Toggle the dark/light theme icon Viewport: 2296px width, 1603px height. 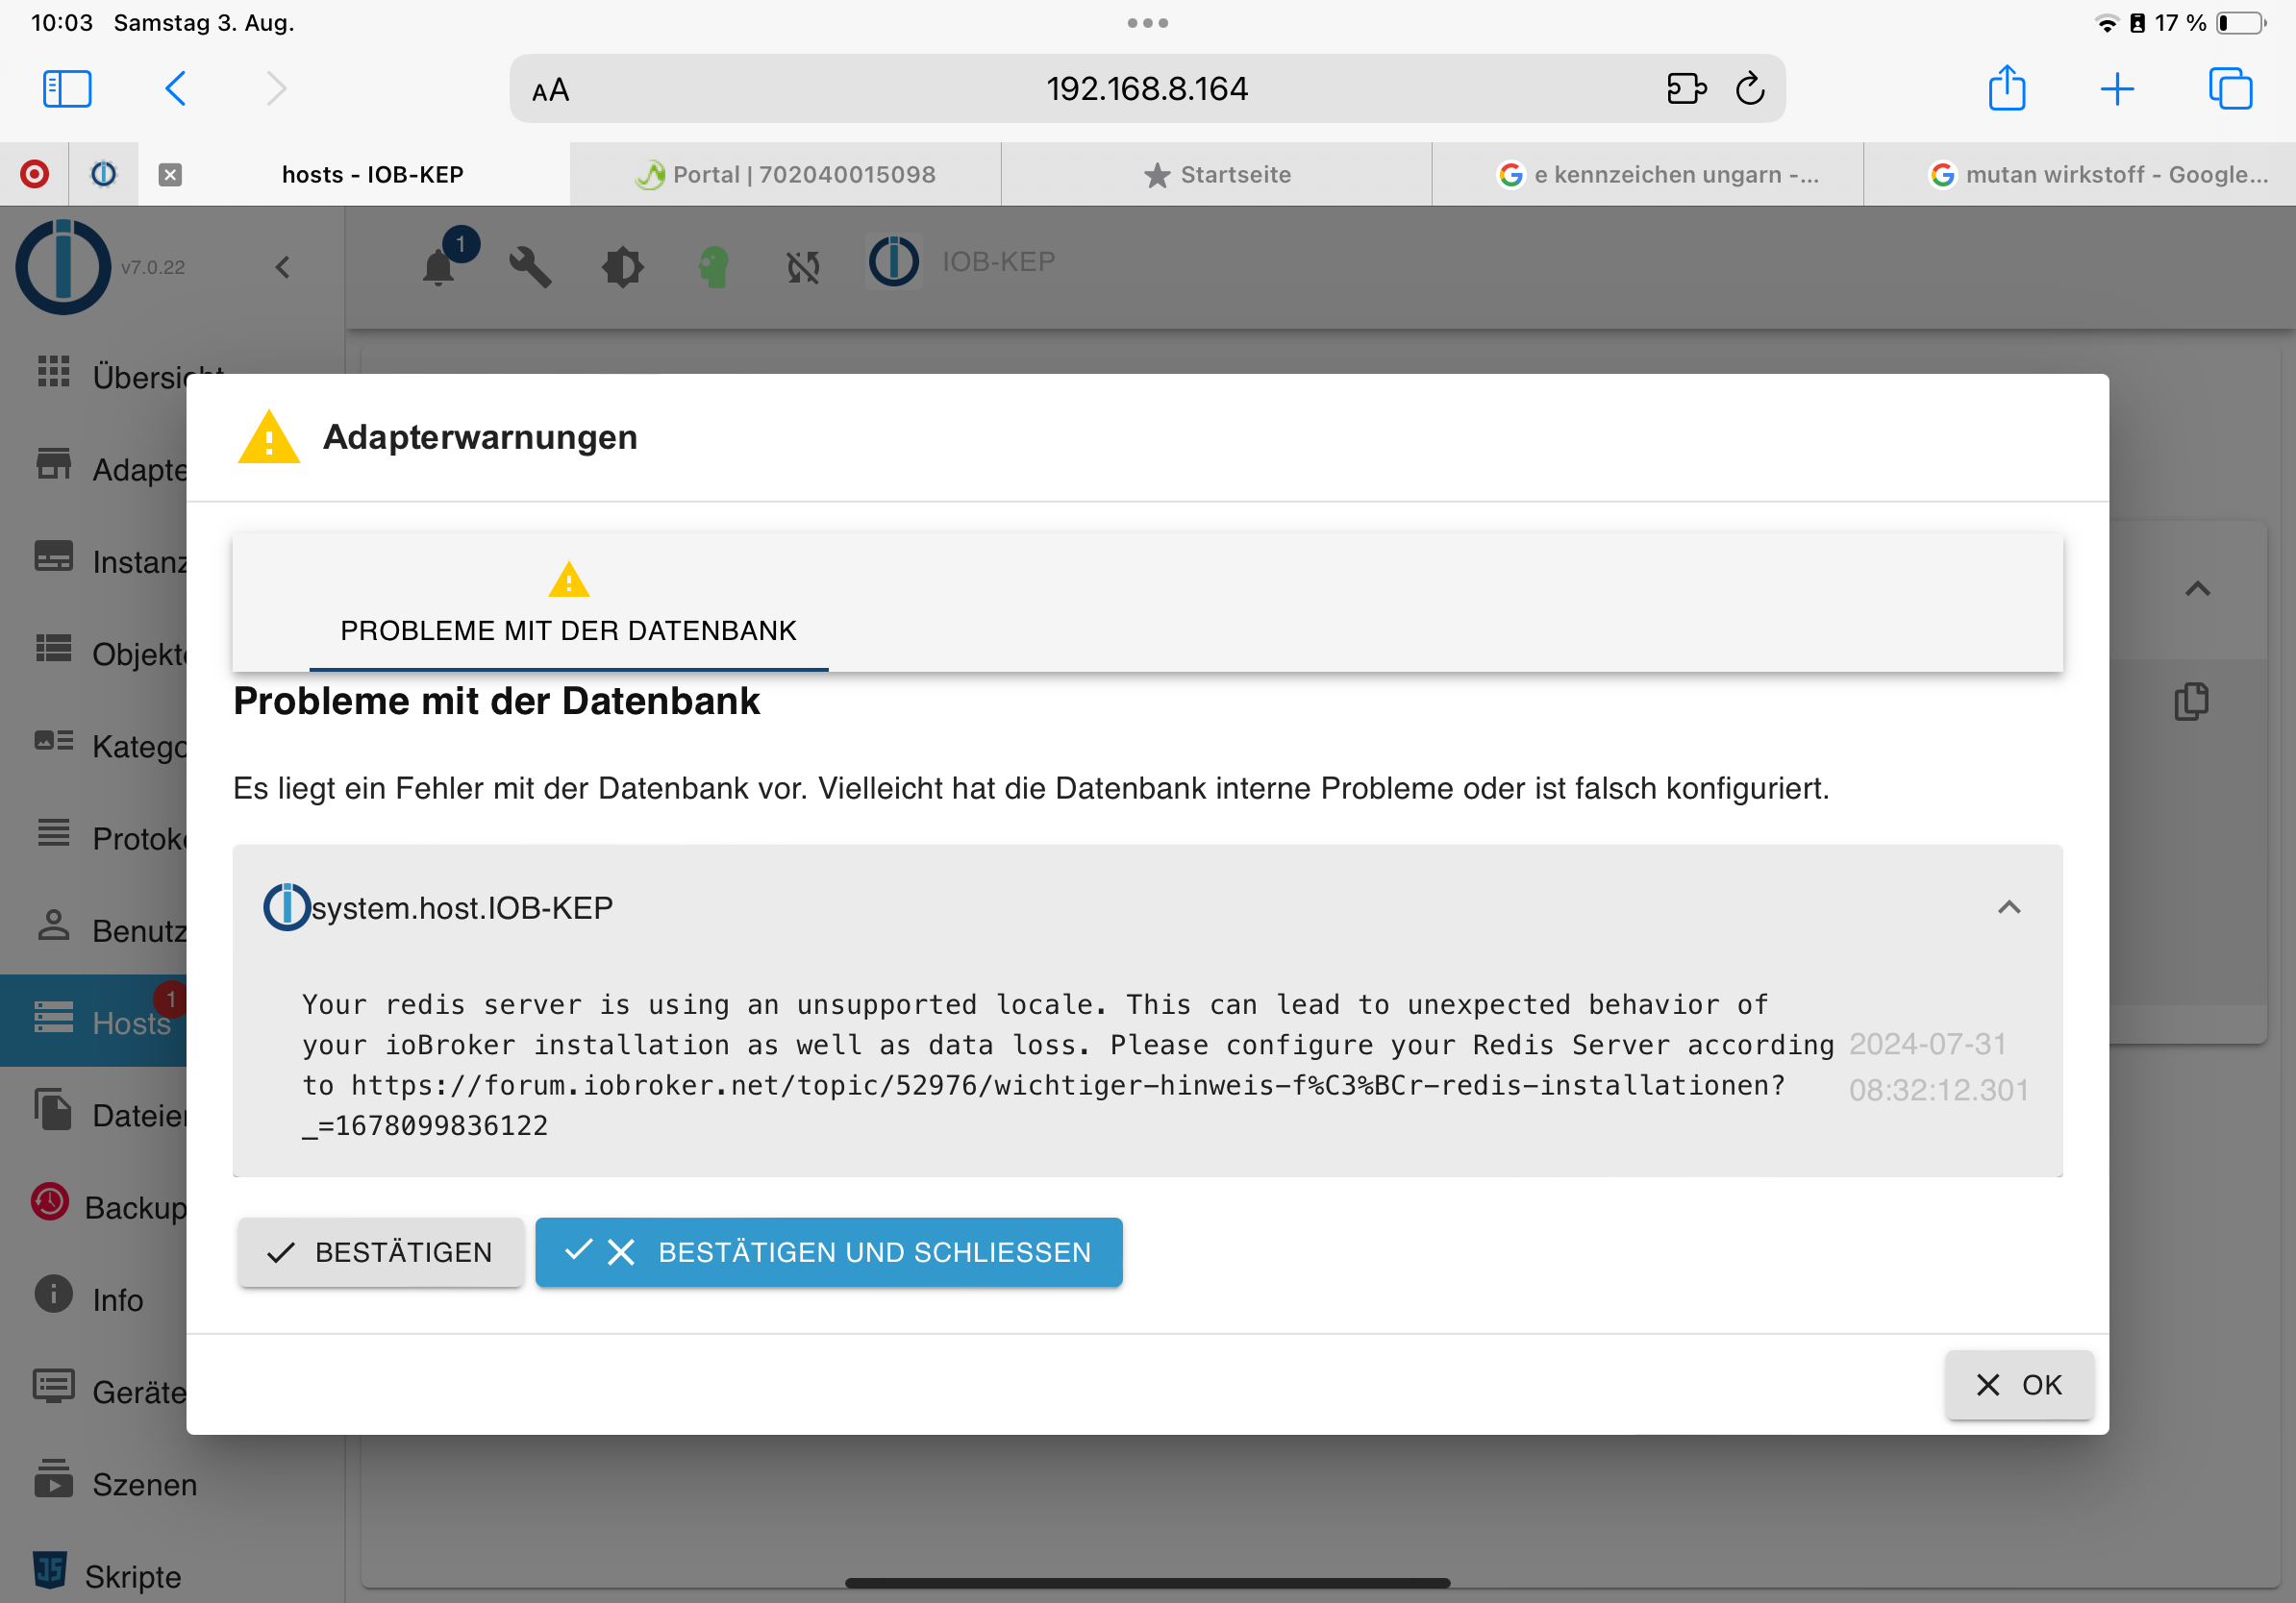(x=622, y=267)
